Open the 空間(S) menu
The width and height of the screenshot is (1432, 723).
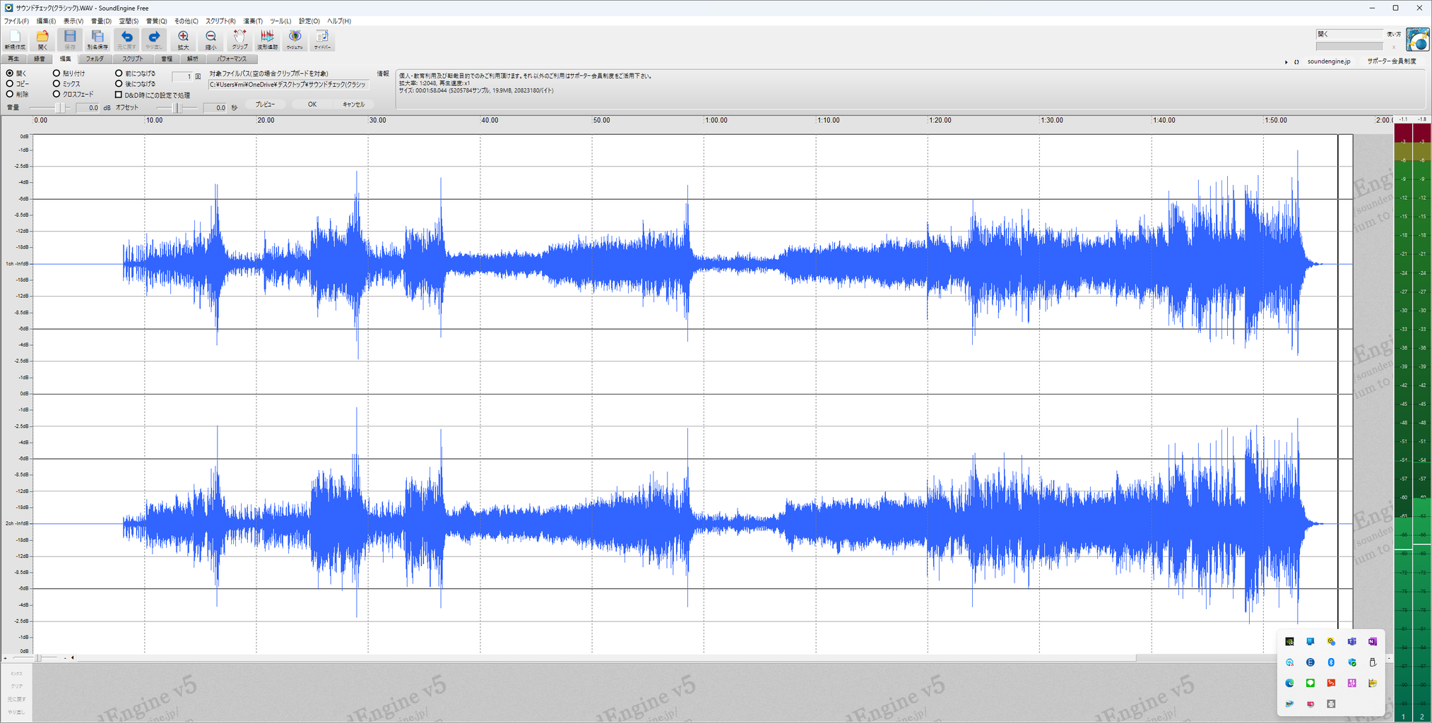[x=129, y=21]
